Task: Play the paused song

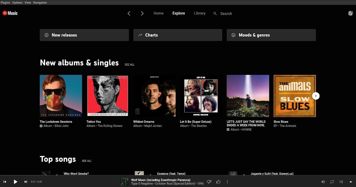Action: 15,182
